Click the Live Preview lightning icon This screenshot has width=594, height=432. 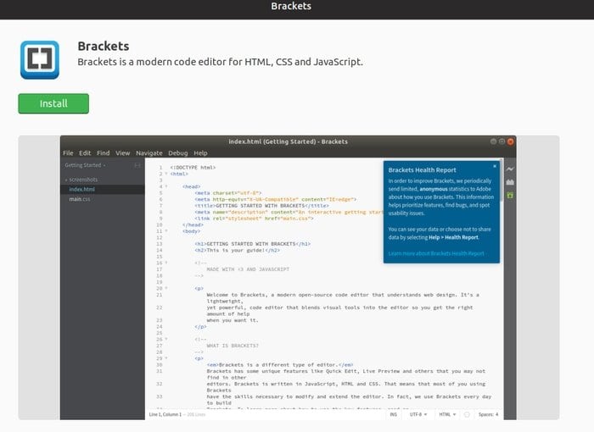pos(510,169)
